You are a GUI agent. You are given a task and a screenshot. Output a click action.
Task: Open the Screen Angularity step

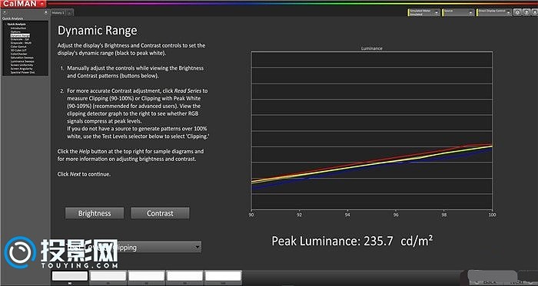tap(22, 69)
